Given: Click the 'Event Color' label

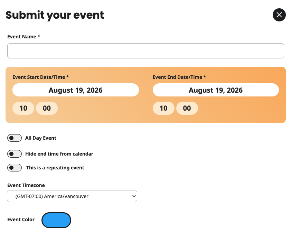Looking at the screenshot, I should coord(21,220).
